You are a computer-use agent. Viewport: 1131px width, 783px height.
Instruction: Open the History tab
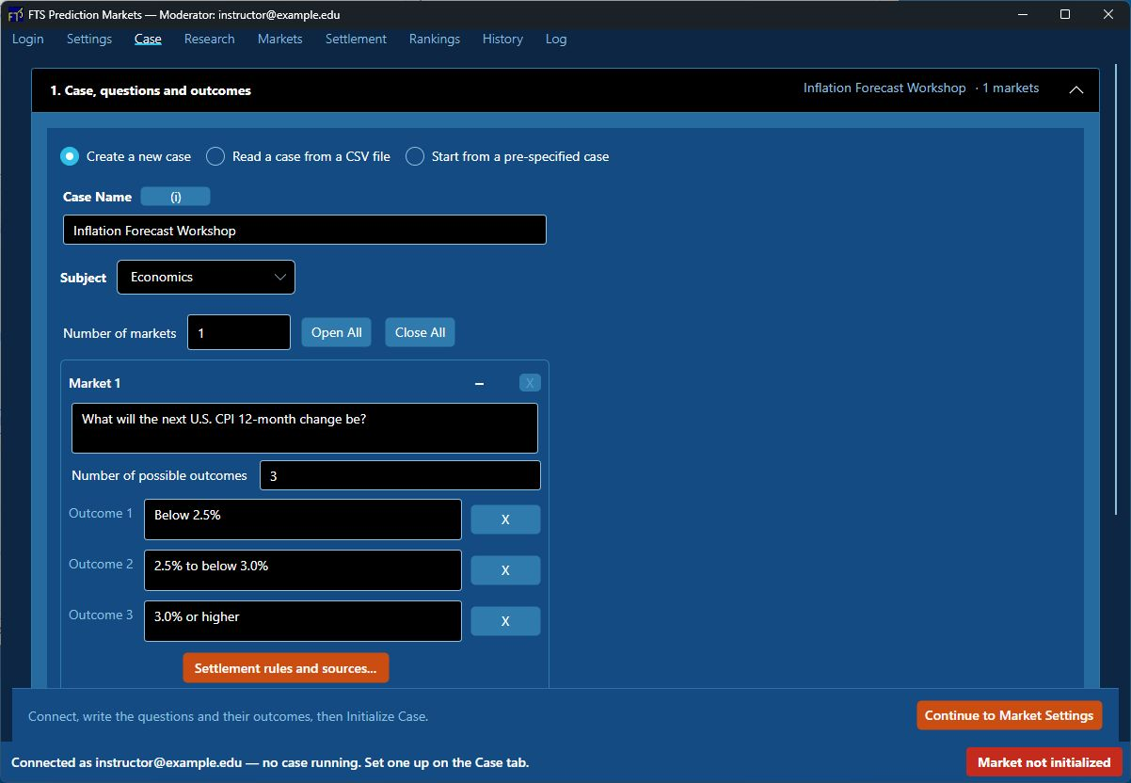coord(502,39)
